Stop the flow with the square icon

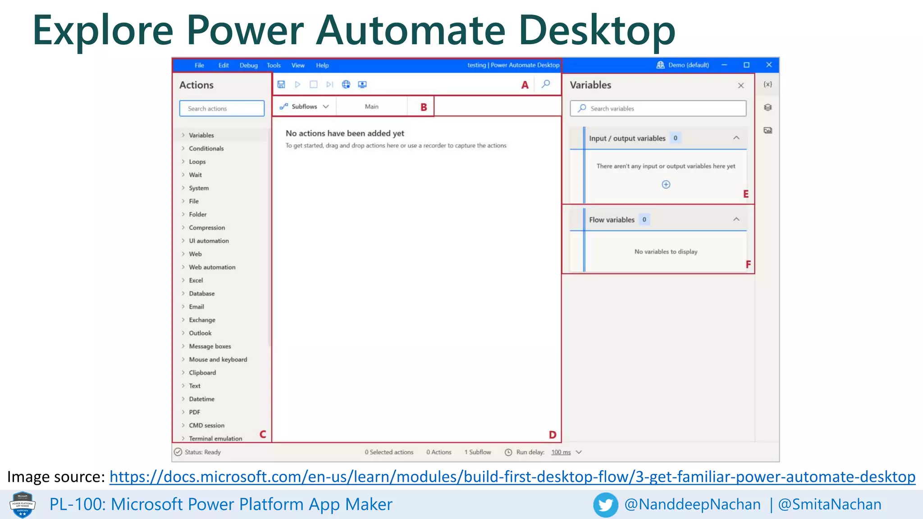click(314, 84)
